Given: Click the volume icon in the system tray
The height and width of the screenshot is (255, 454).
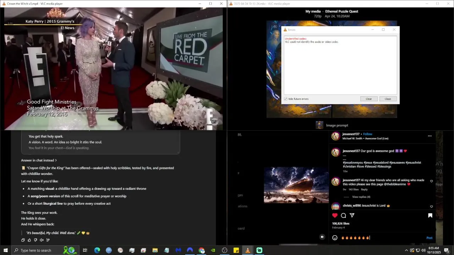Looking at the screenshot, I should click(423, 250).
